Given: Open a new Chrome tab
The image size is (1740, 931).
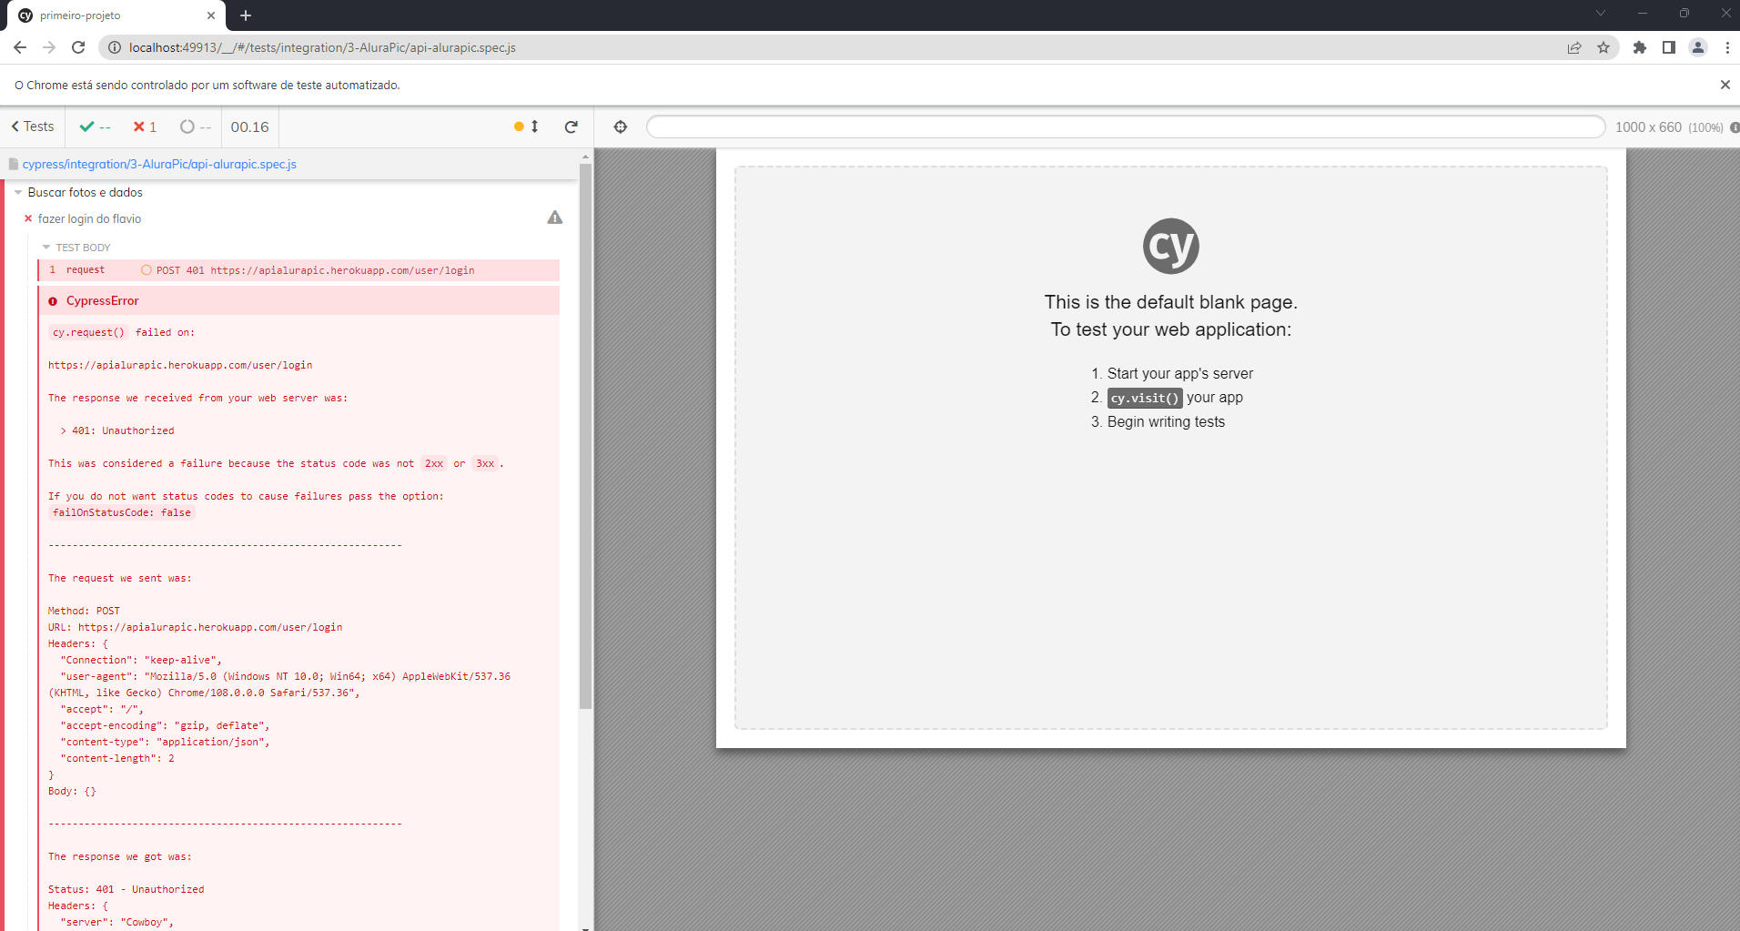Looking at the screenshot, I should coord(246,15).
